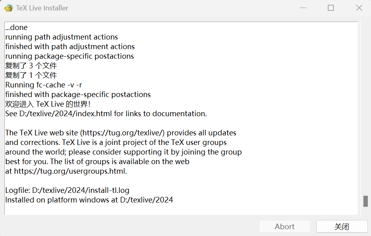Click 'finished with package-specific postactions' line
Image resolution: width=371 pixels, height=236 pixels.
point(78,95)
